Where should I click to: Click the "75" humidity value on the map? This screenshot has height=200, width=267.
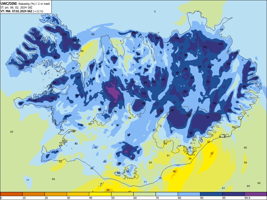160,178
